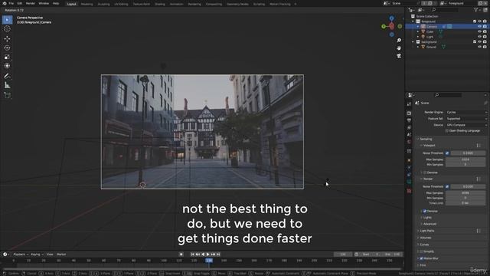Image resolution: width=490 pixels, height=276 pixels.
Task: Collapse the Sampling panel
Action: [x=426, y=139]
